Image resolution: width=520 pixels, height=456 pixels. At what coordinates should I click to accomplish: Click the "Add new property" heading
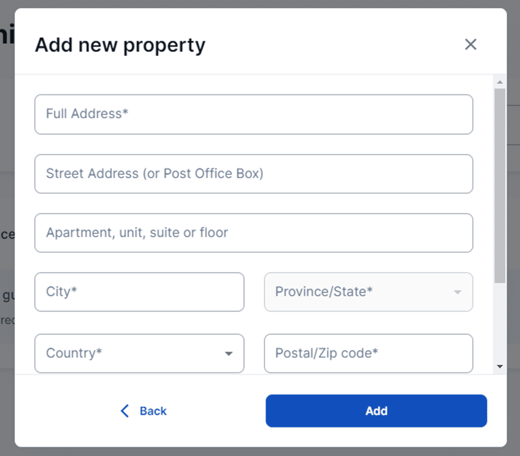pos(120,45)
